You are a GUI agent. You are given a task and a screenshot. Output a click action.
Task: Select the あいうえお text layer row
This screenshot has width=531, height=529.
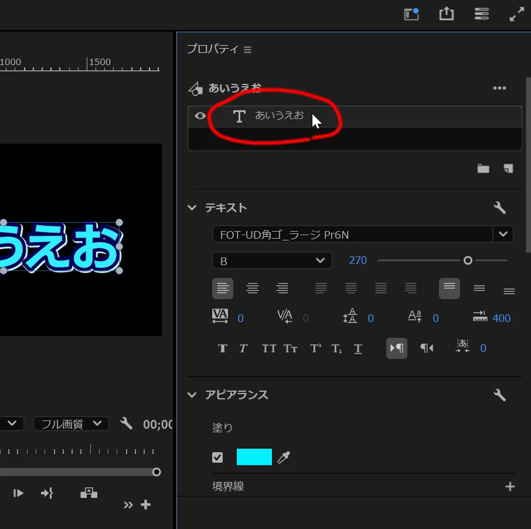pos(355,116)
